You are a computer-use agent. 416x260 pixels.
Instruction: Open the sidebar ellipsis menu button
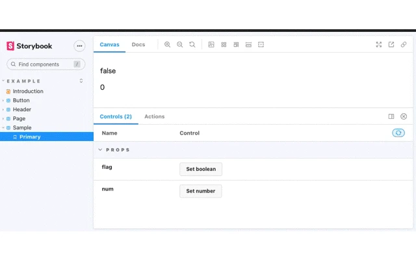[79, 46]
